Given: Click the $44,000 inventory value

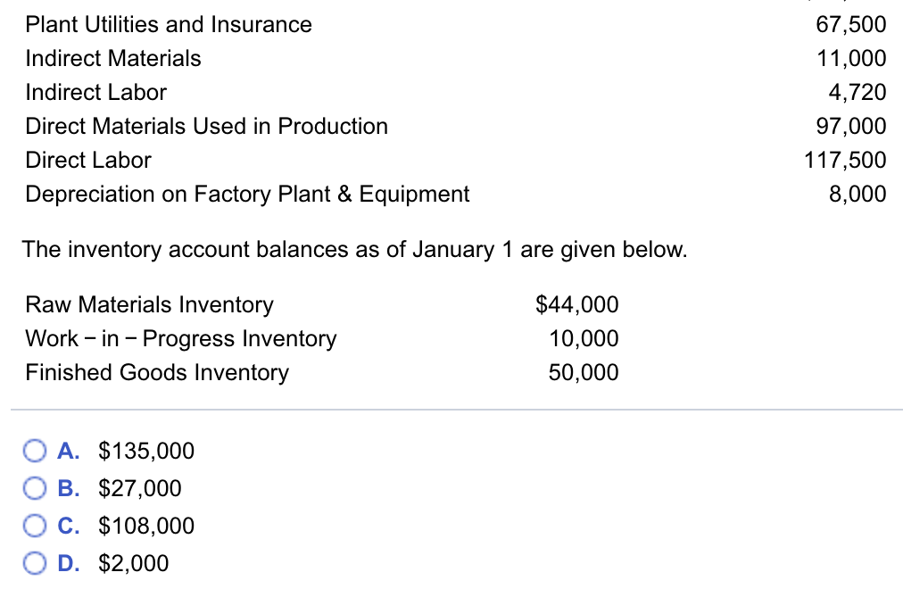Looking at the screenshot, I should click(x=576, y=305).
